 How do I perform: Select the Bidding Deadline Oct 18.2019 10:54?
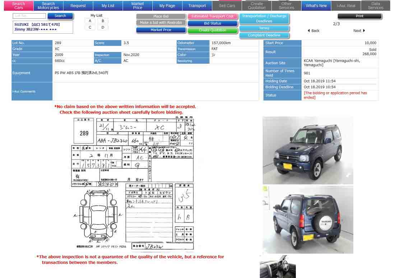[x=320, y=87]
